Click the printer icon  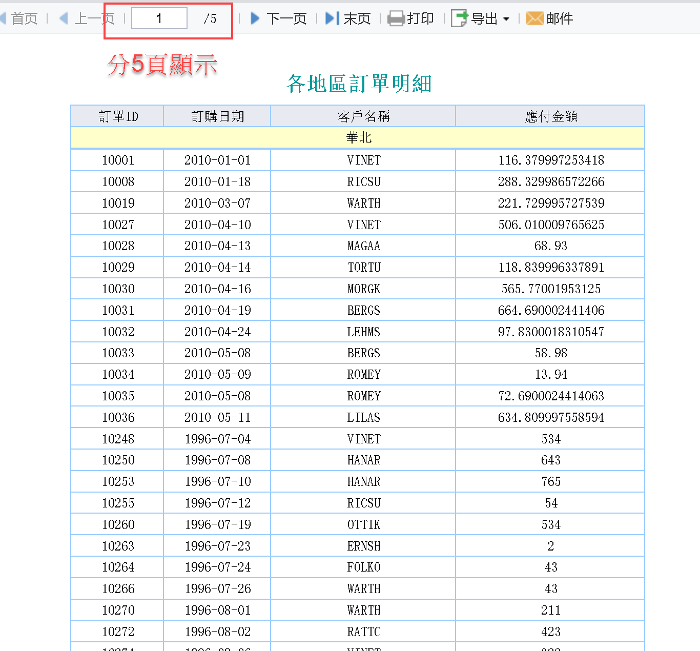coord(396,19)
